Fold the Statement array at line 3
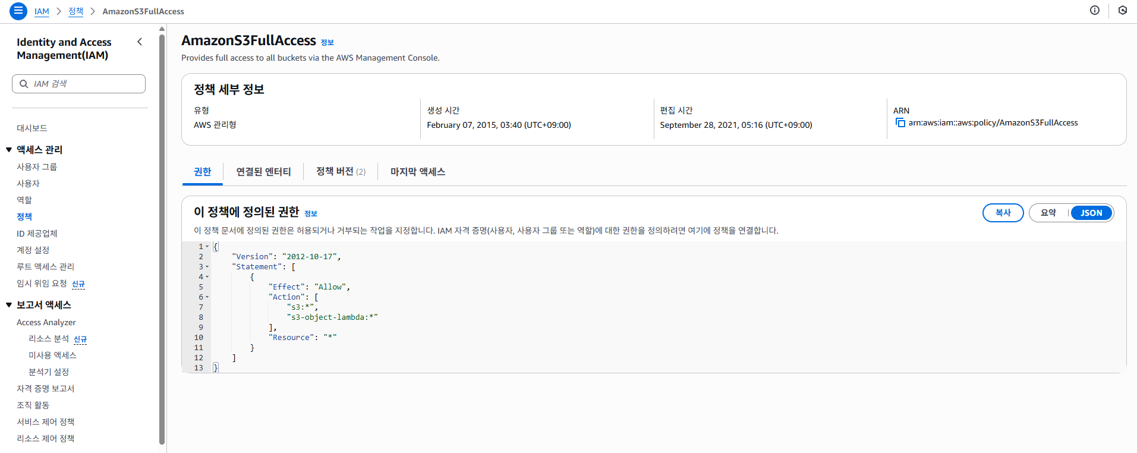Viewport: 1137px width, 453px height. pyautogui.click(x=207, y=267)
